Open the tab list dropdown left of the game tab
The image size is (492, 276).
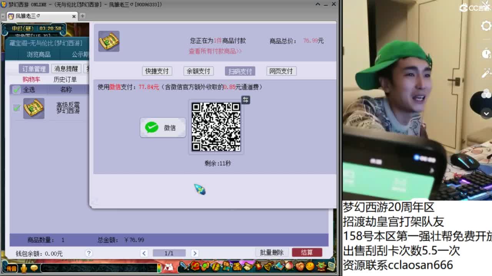pyautogui.click(x=3, y=16)
